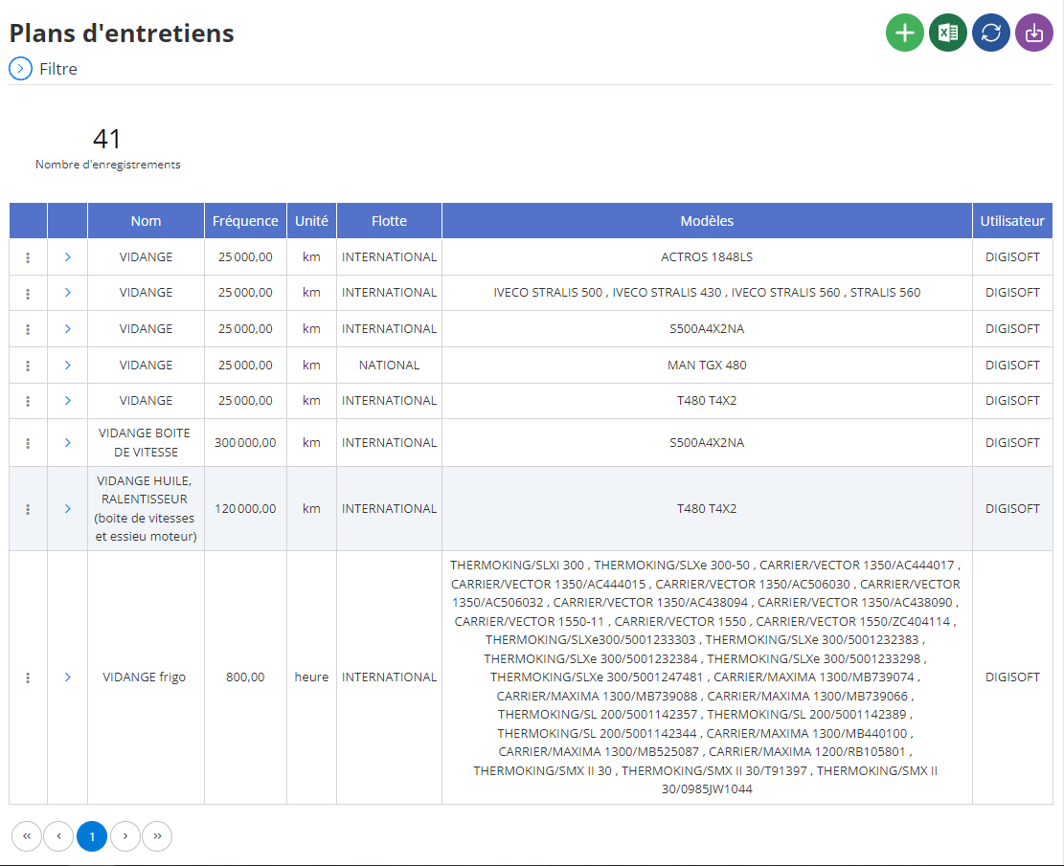Screen dimensions: 1064x866
Task: Open actions menu for VIDANGE BOITE DE VITESSE row
Action: click(28, 443)
